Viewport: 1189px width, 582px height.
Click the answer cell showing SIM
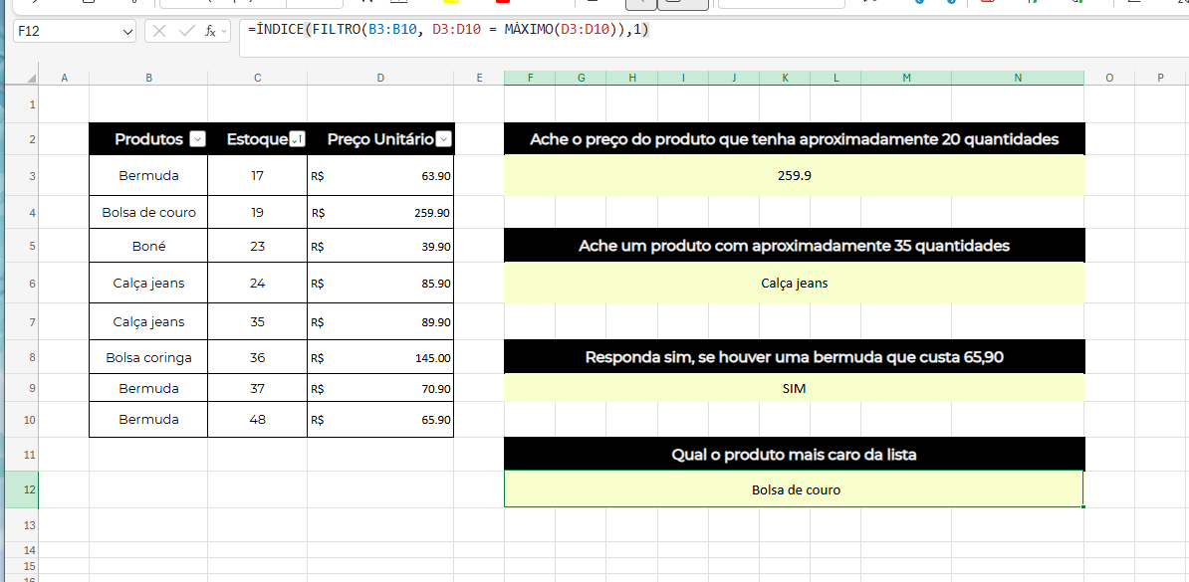794,388
